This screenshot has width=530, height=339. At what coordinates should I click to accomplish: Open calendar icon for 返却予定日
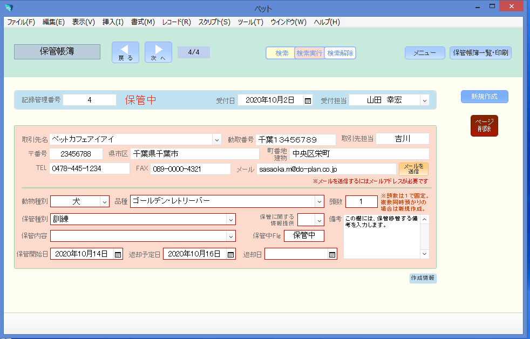(x=230, y=254)
